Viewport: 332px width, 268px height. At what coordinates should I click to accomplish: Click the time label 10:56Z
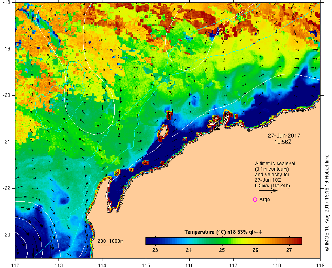pos(283,142)
